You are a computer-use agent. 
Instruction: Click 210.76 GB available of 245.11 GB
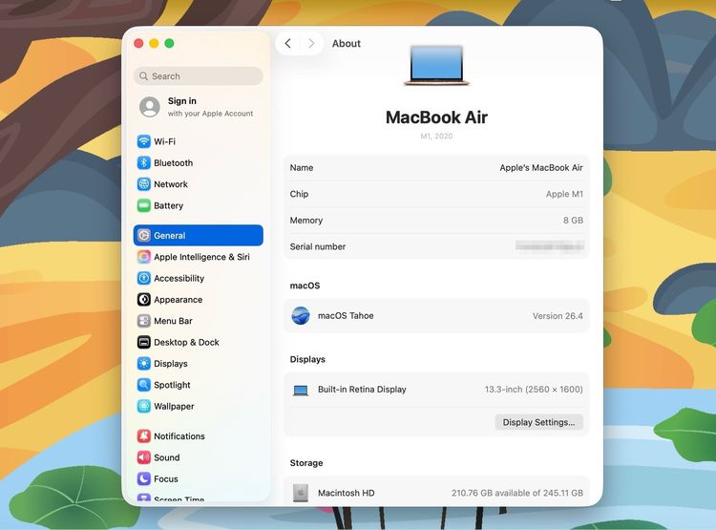coord(517,493)
